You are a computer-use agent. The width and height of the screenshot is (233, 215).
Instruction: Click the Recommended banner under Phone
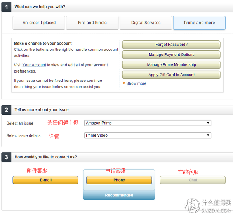(x=119, y=195)
